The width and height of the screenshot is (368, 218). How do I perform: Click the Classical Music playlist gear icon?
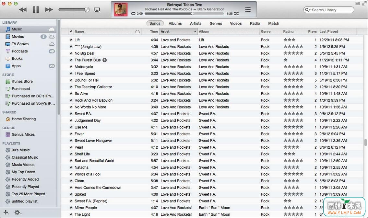[x=8, y=157]
